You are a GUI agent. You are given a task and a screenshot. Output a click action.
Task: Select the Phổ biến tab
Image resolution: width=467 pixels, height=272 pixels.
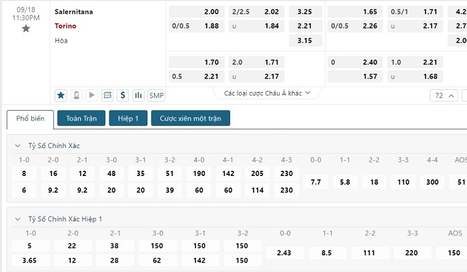pos(30,119)
